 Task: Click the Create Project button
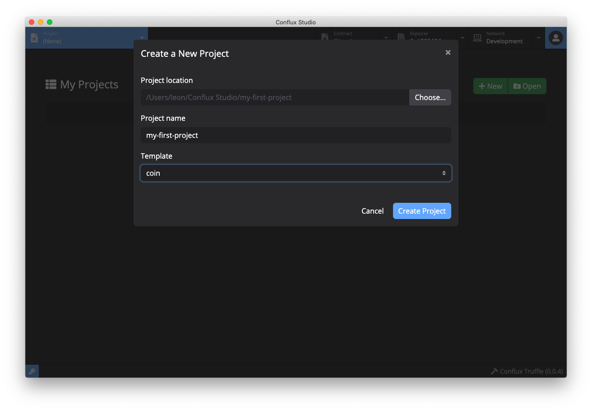[422, 211]
